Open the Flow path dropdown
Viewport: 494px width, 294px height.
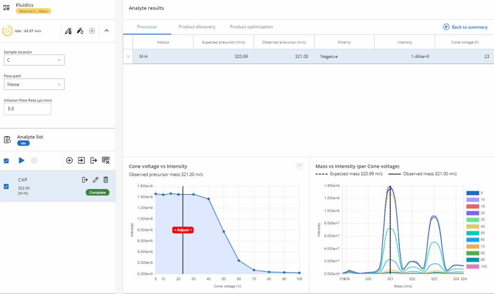(34, 84)
